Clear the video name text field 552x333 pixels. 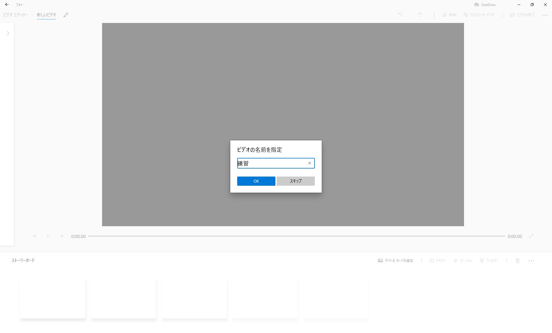(310, 163)
